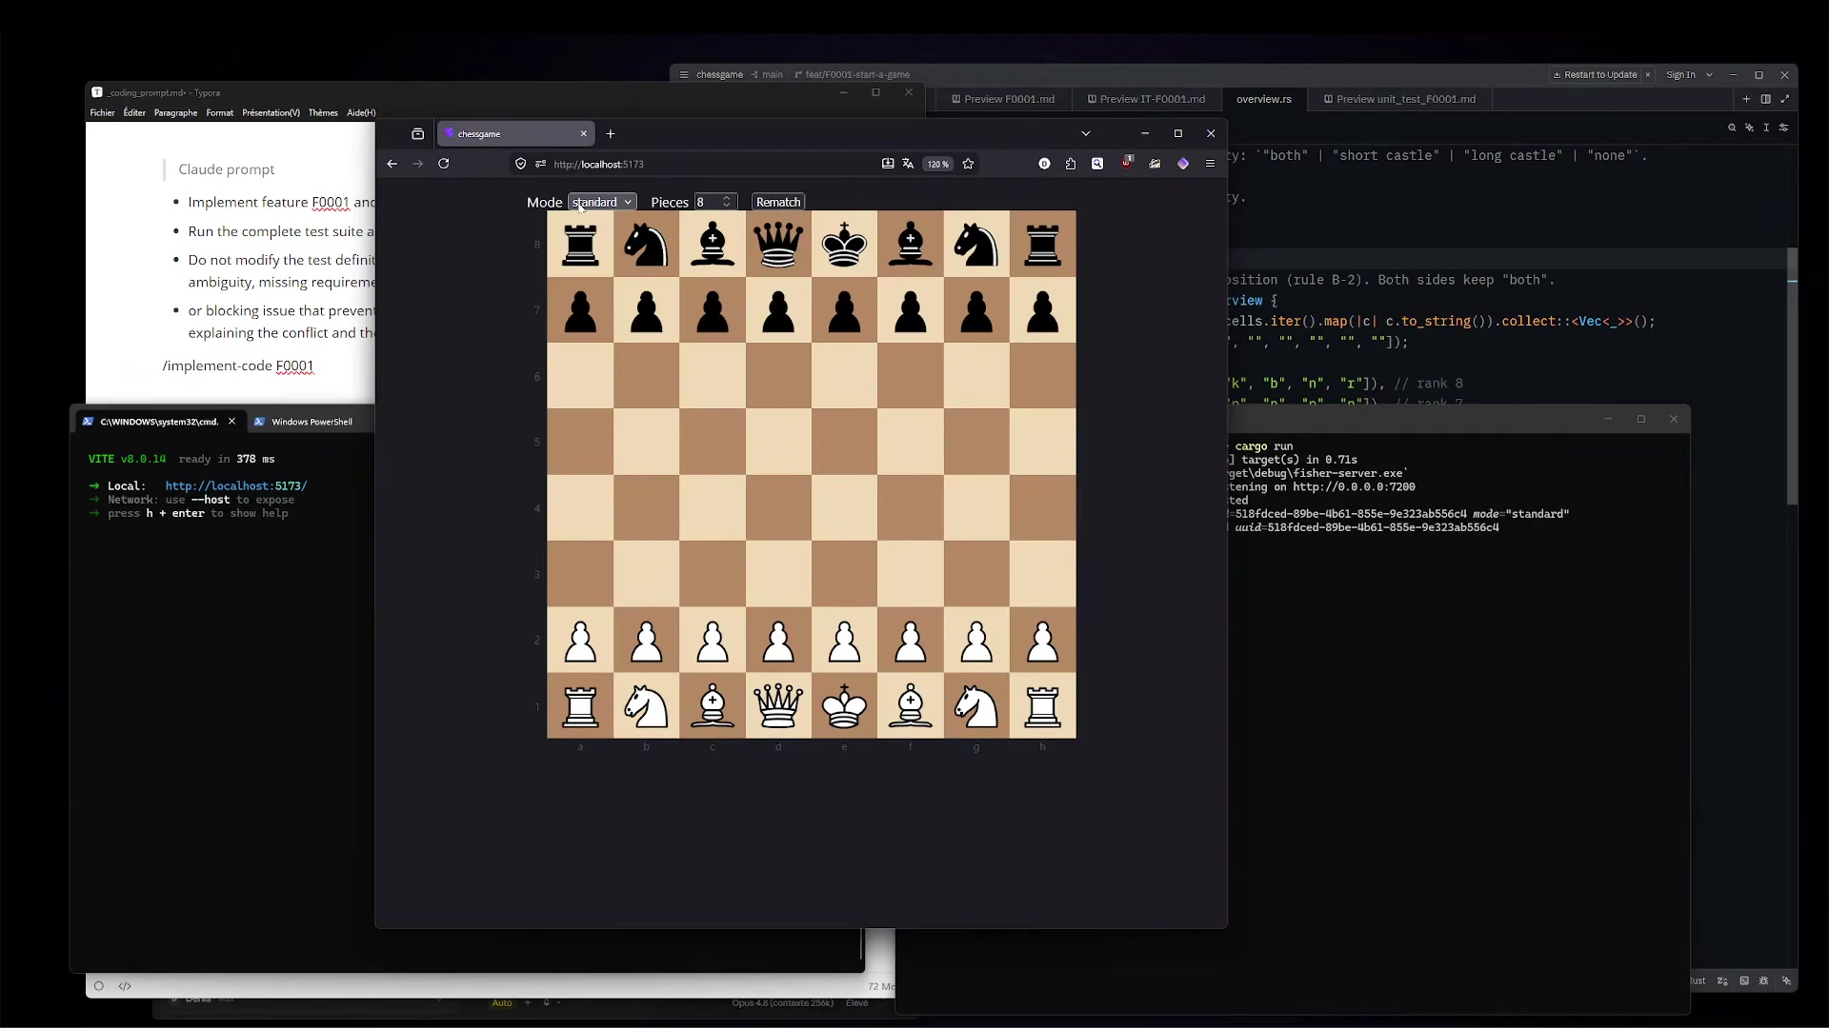Click the browser forward arrow
The width and height of the screenshot is (1829, 1028).
point(417,164)
